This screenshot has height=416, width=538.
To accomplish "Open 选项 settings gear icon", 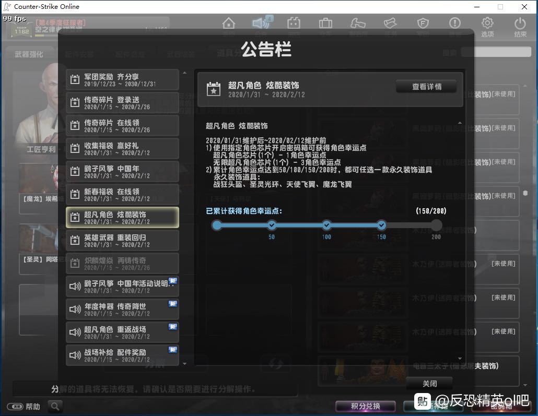I will pos(487,23).
